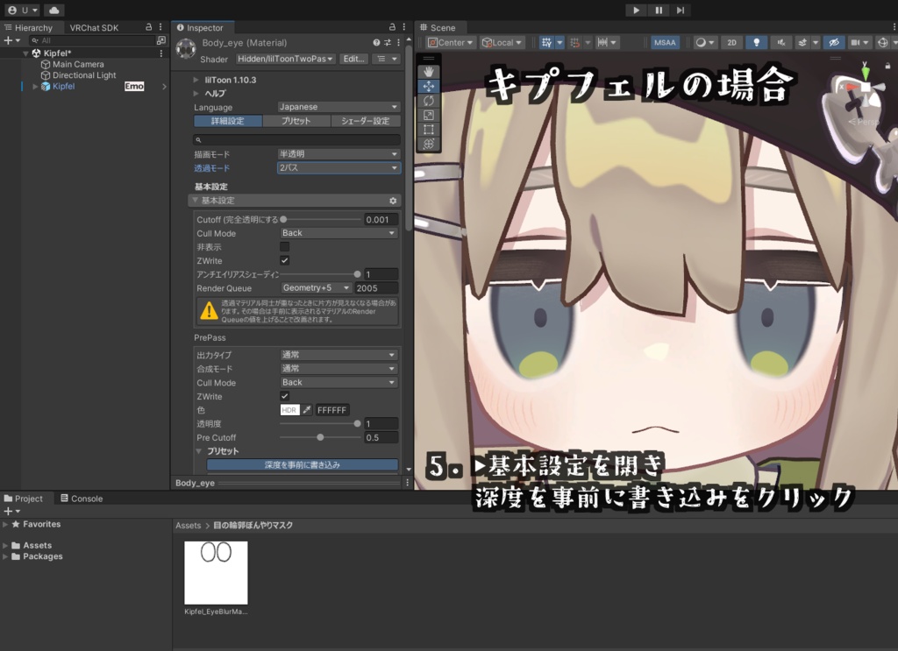Expand the lilToon 1.10.3 foldout
The image size is (898, 651).
[x=196, y=80]
